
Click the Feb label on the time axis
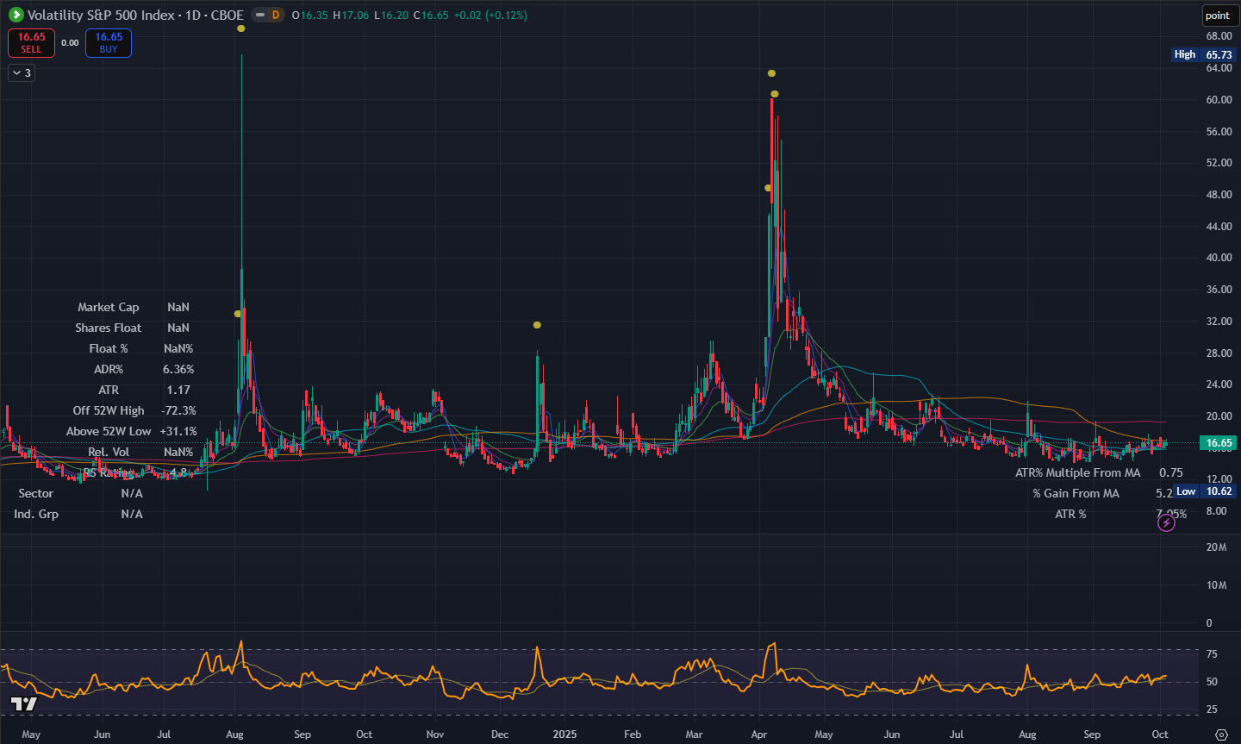[633, 735]
